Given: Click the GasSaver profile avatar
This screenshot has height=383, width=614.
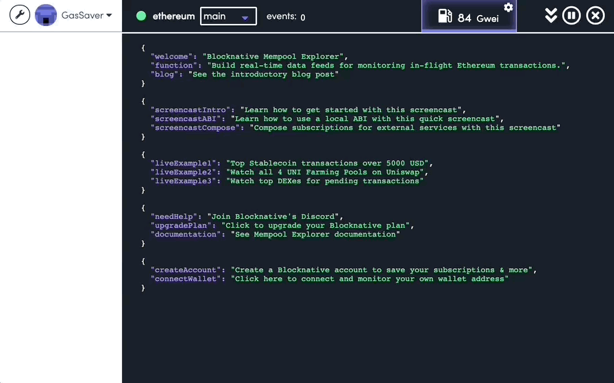Looking at the screenshot, I should (x=46, y=15).
